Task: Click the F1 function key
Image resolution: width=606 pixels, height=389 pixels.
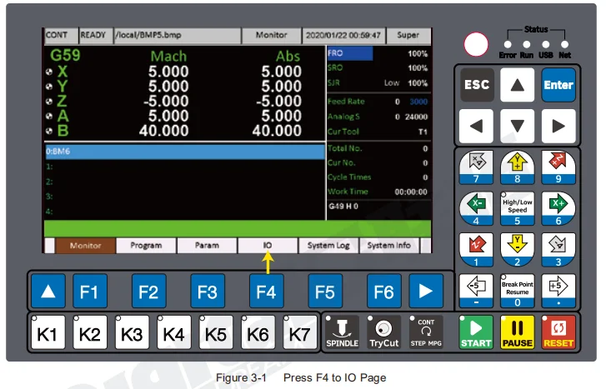Action: tap(90, 292)
